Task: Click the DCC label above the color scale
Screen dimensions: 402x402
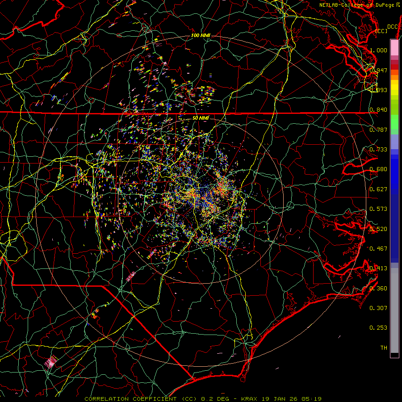Action: [x=392, y=27]
